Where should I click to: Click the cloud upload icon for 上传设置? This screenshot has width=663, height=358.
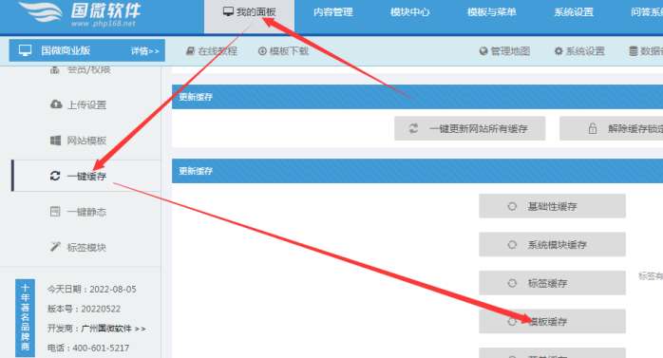click(x=56, y=104)
